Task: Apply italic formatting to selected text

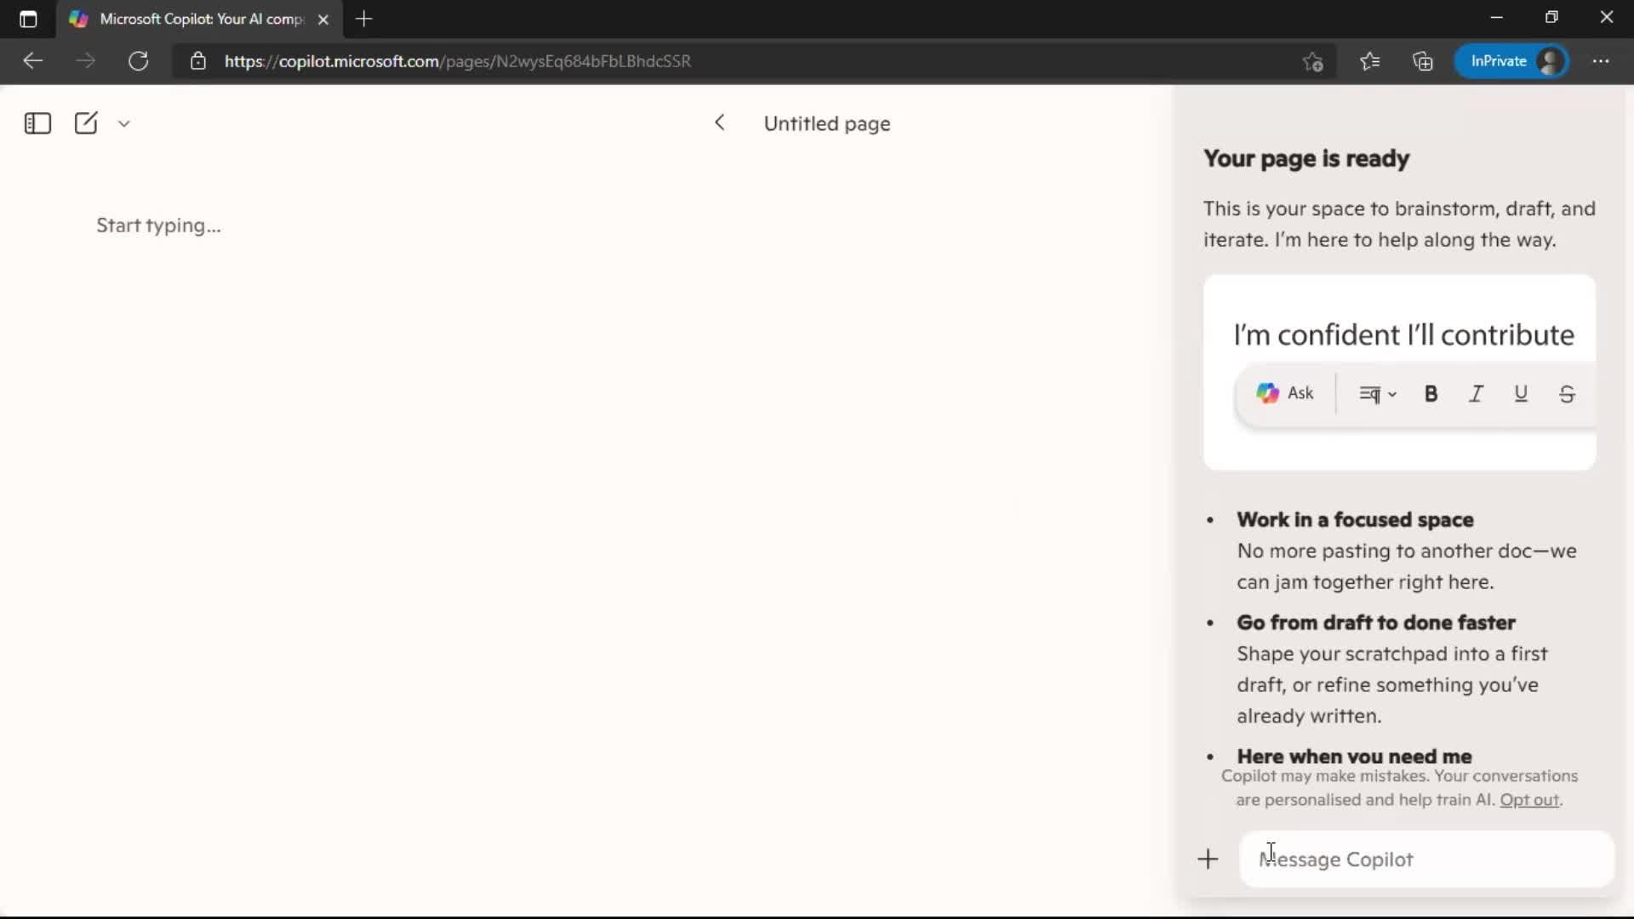Action: pos(1476,393)
